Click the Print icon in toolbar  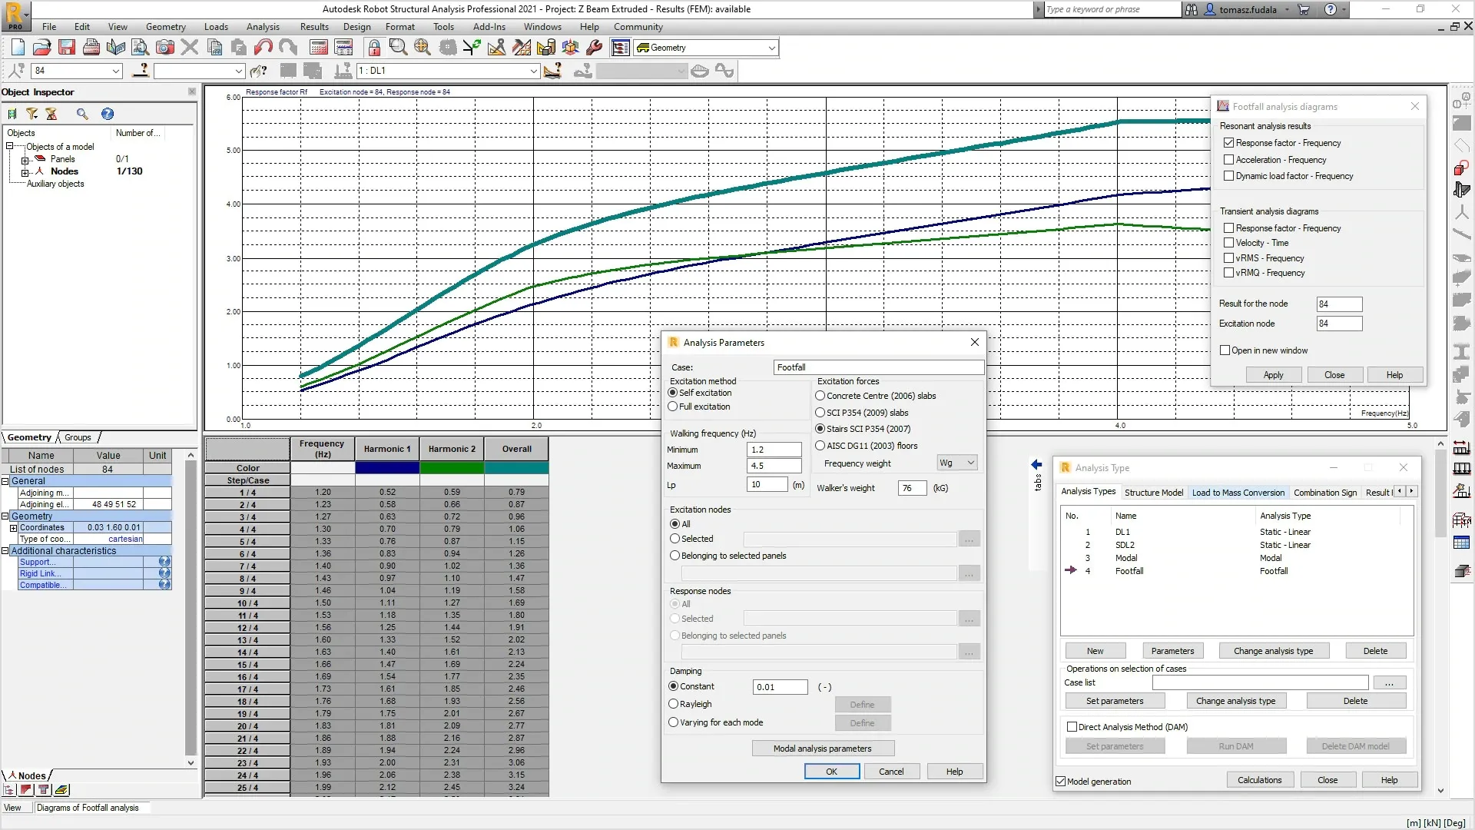(91, 48)
